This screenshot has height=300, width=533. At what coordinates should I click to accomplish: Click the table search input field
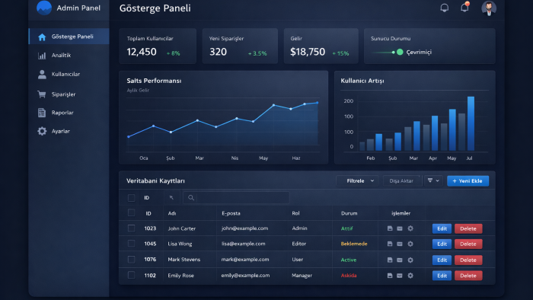[236, 198]
